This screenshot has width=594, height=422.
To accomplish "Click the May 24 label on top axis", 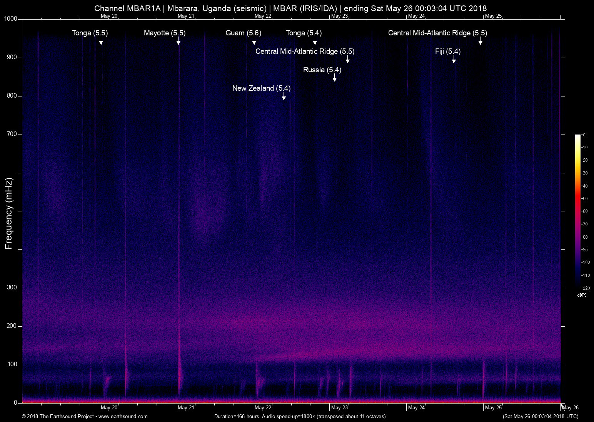I will pyautogui.click(x=416, y=16).
